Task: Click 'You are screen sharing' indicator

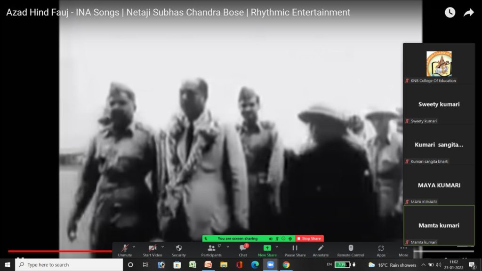Action: 238,239
